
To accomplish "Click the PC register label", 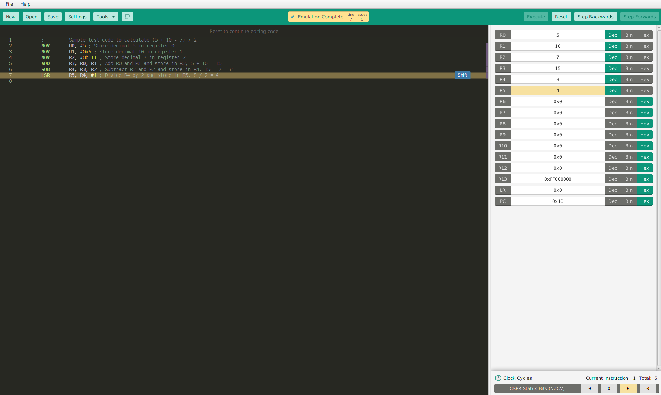I will click(502, 201).
